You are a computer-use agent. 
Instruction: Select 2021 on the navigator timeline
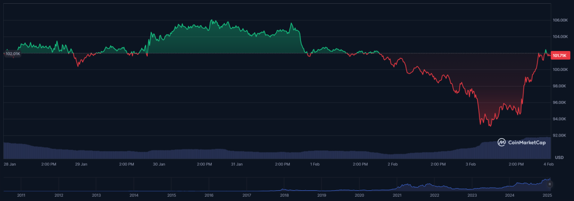coord(397,195)
